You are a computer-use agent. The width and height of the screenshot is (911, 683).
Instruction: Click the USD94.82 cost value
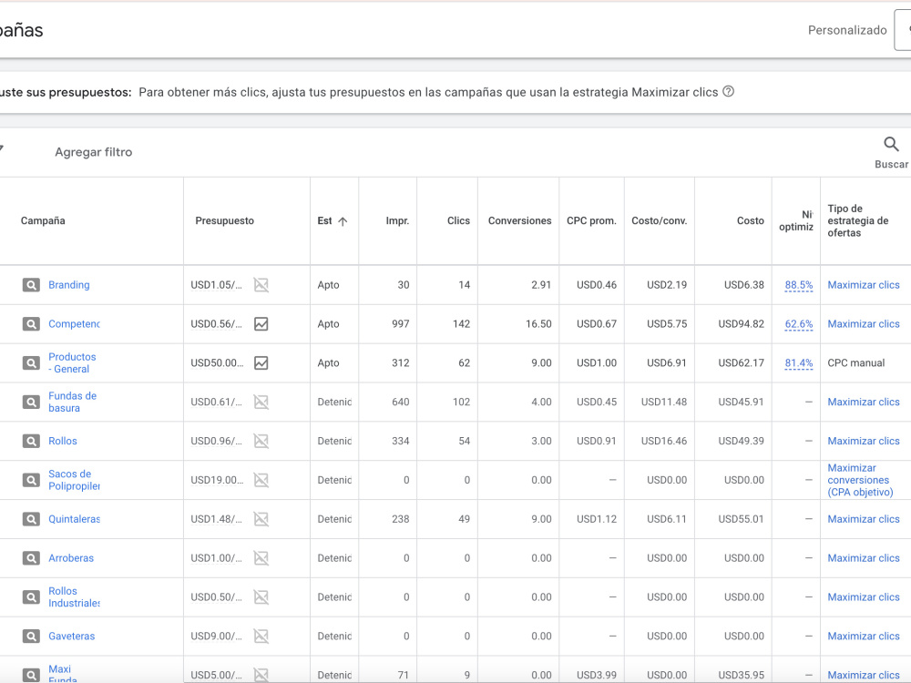pos(741,324)
